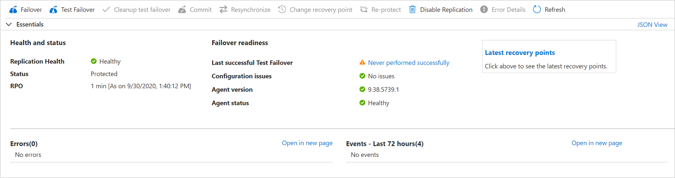This screenshot has width=675, height=178.
Task: Click the Configuration issues label
Action: click(242, 76)
